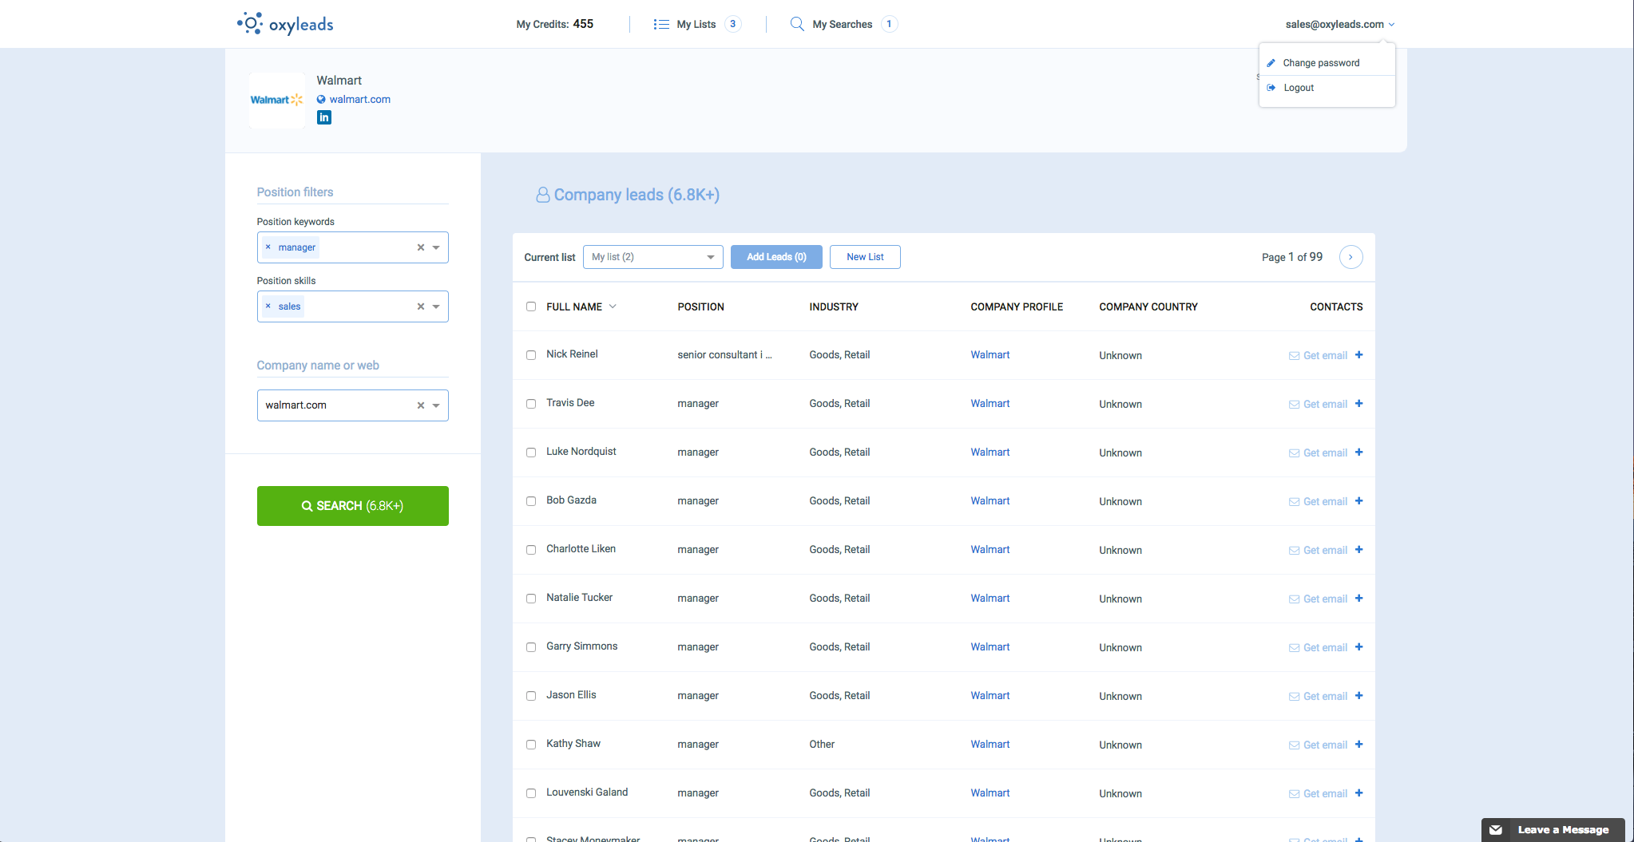Open the Oxyleads logo home link

pos(285,24)
